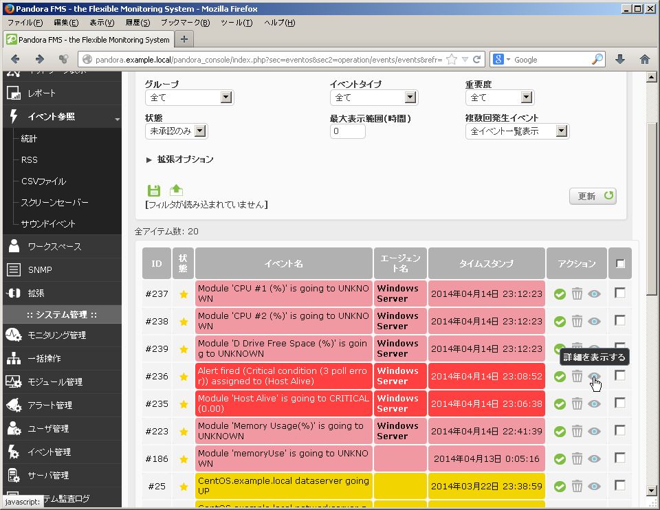The width and height of the screenshot is (660, 510).
Task: Open the 編集 menu
Action: click(x=66, y=23)
